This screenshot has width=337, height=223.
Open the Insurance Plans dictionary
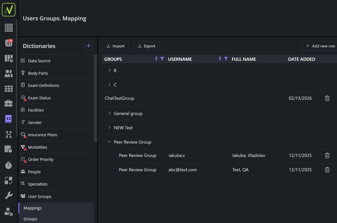pos(56,135)
